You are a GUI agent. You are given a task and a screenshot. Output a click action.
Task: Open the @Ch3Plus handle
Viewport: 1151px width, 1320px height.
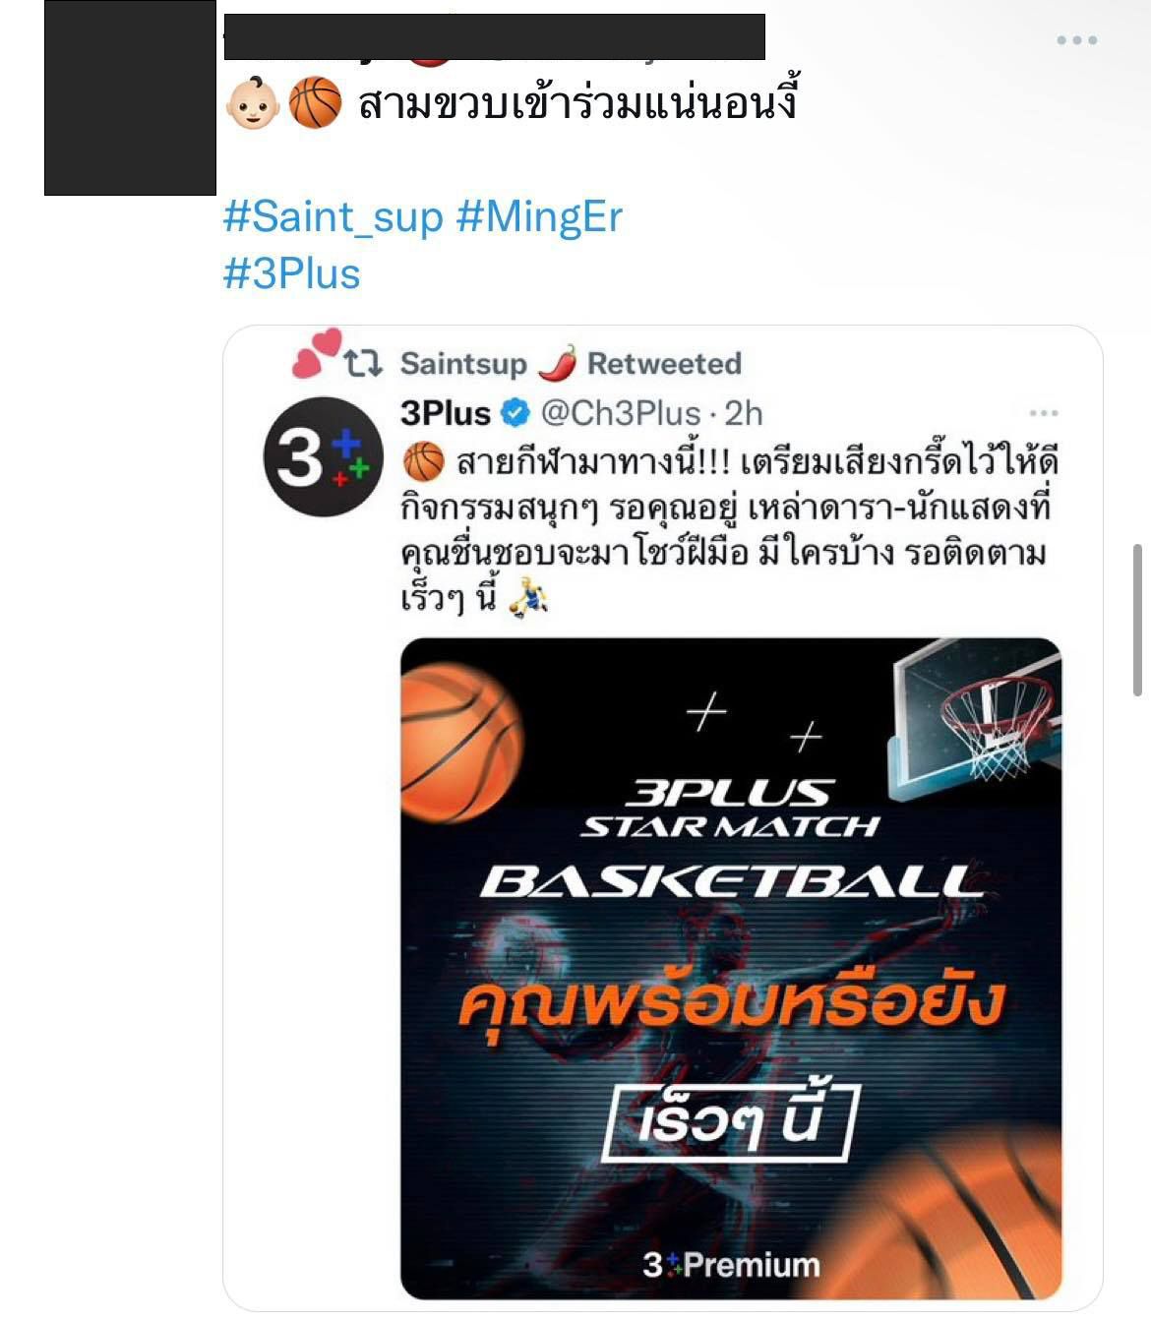[620, 413]
